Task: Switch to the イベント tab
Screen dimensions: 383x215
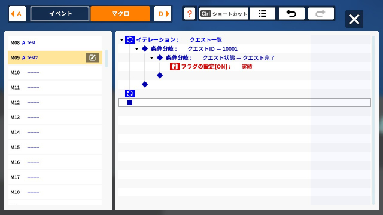Action: [60, 14]
